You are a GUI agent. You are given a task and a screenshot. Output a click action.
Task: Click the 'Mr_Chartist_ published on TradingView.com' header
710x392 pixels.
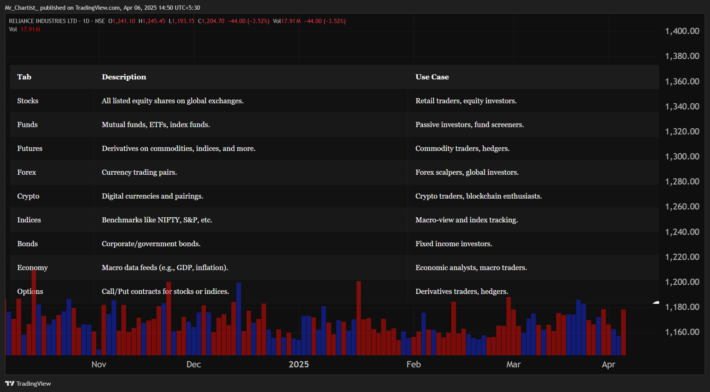coord(63,8)
